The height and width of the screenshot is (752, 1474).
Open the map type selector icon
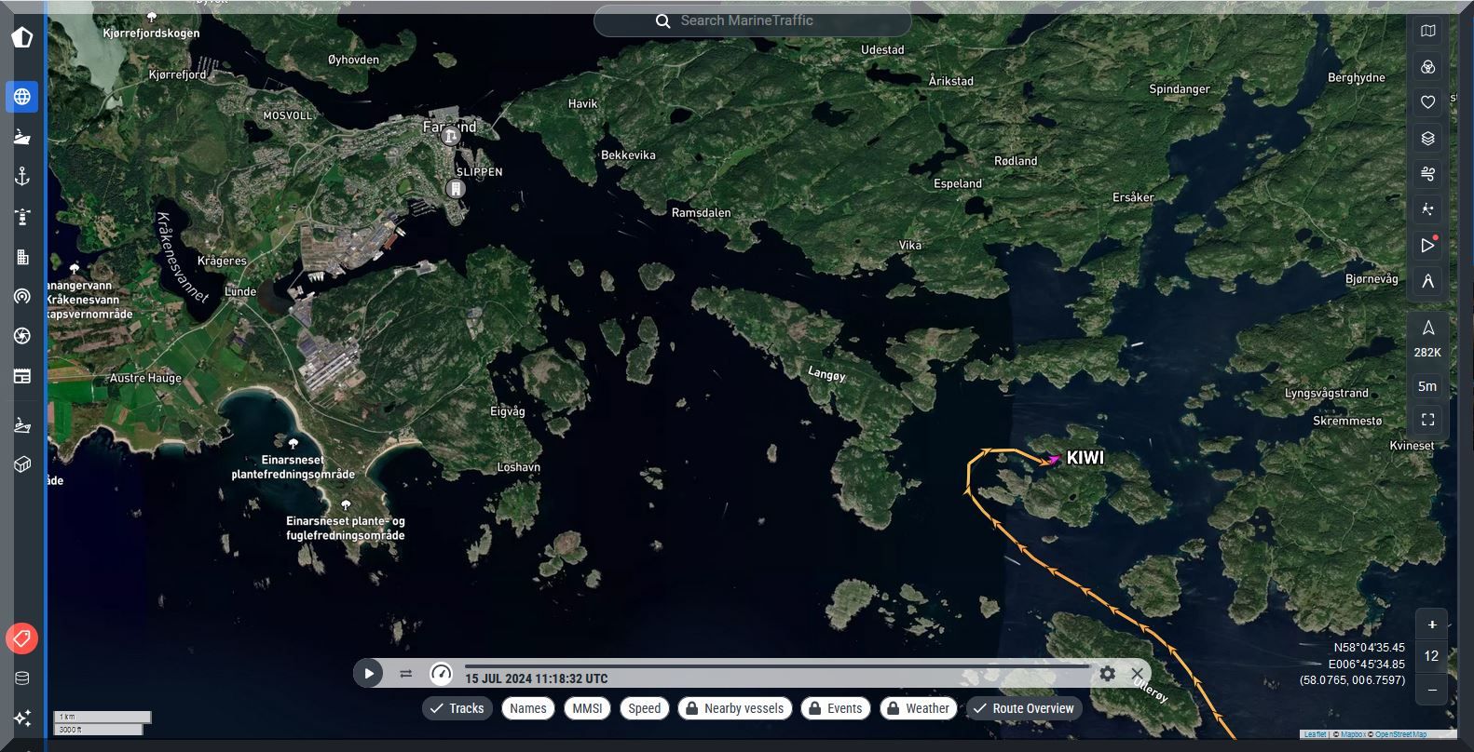tap(1427, 32)
